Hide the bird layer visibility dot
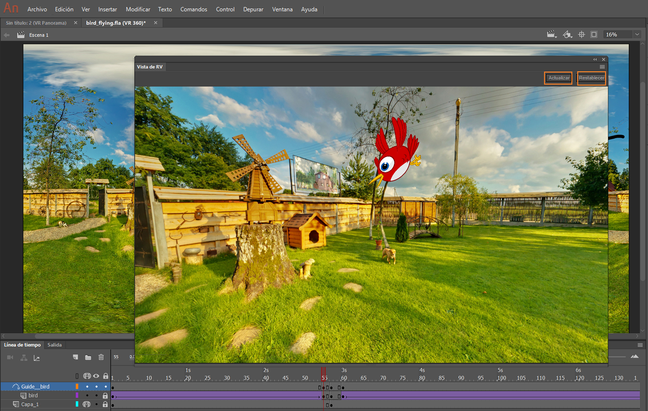Screen dimensions: 648x411 96,395
